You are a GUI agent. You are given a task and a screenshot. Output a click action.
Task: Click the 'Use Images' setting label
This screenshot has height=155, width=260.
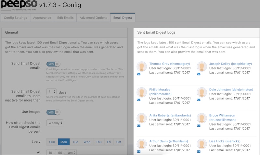click(x=31, y=112)
